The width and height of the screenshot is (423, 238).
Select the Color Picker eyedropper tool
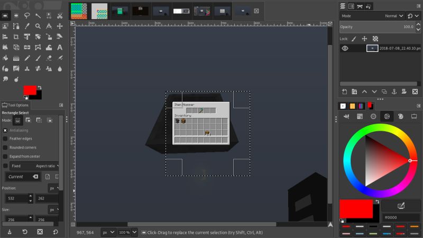pyautogui.click(x=27, y=26)
